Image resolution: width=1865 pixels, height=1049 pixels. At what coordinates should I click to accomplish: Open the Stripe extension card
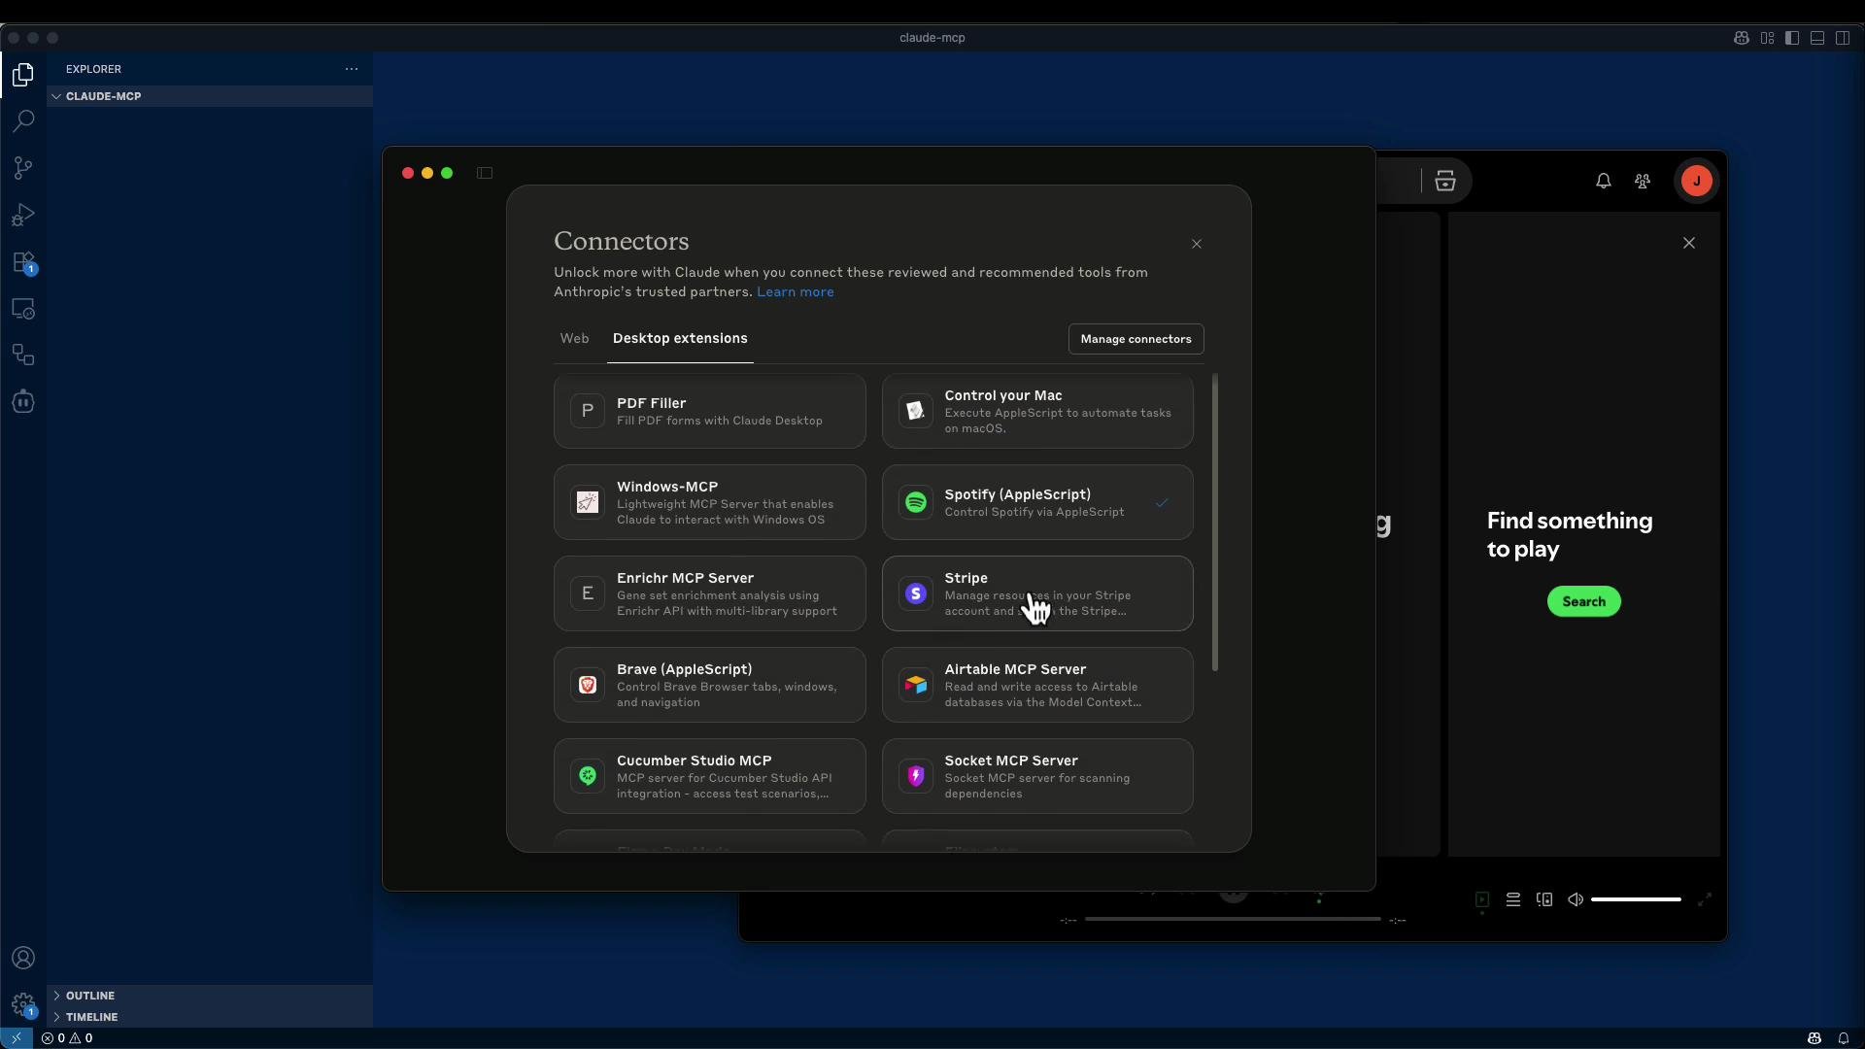click(1037, 593)
